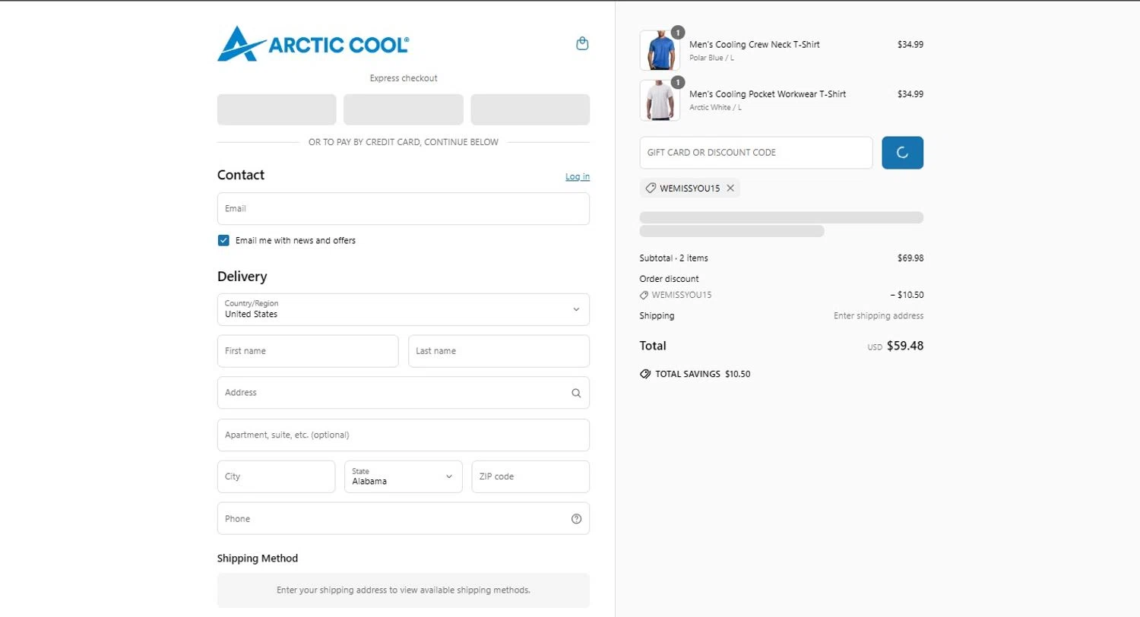Click the Arctic White / L variant text
The image size is (1140, 617).
click(715, 108)
